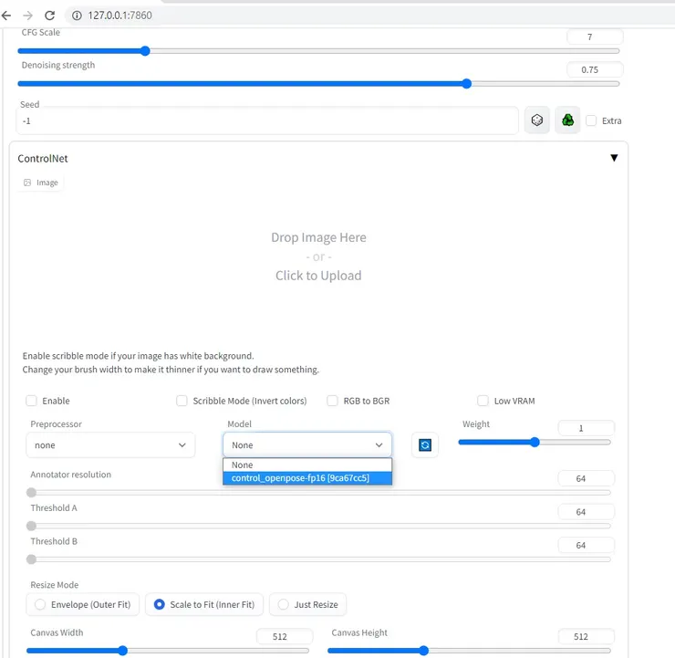Collapse the ControlNet panel via the triangle
Viewport: 675px width, 658px height.
(x=614, y=158)
